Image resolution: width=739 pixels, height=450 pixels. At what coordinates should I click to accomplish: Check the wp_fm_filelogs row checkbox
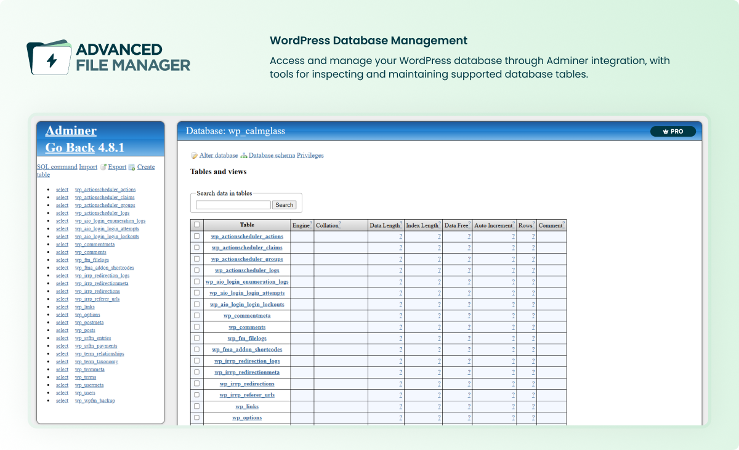[197, 338]
